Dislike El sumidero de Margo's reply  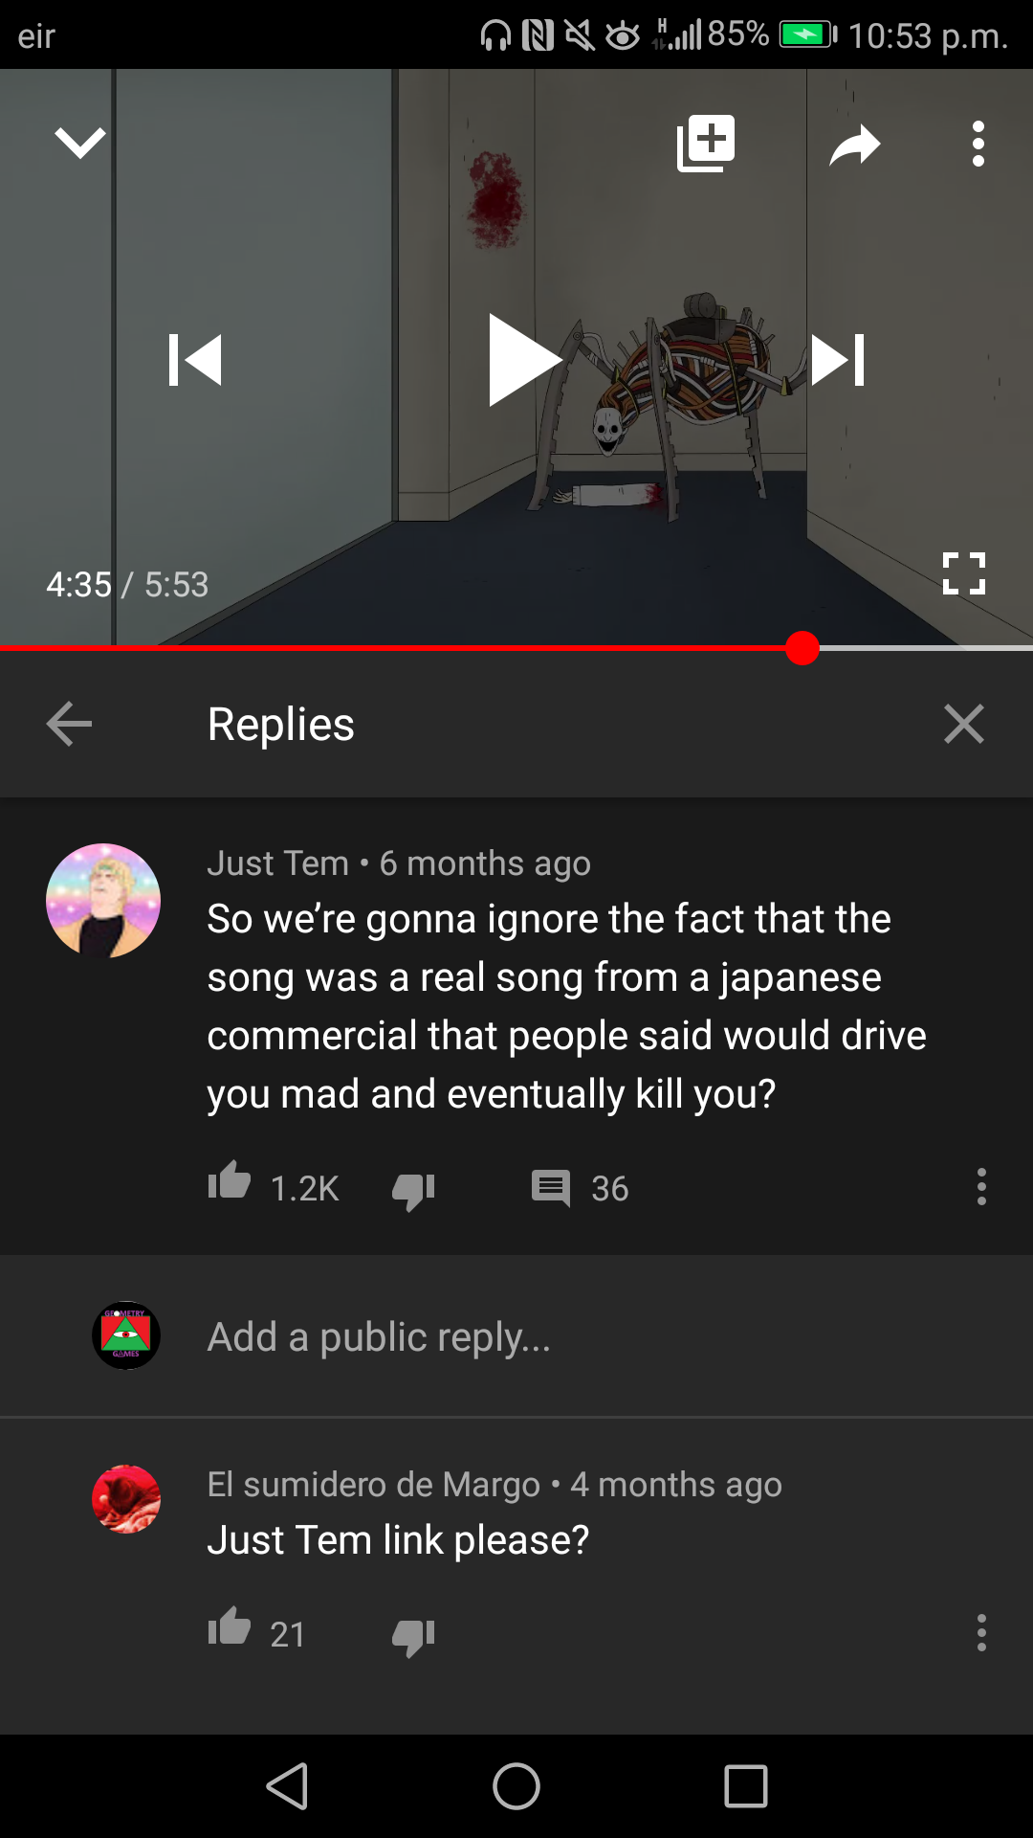[413, 1636]
